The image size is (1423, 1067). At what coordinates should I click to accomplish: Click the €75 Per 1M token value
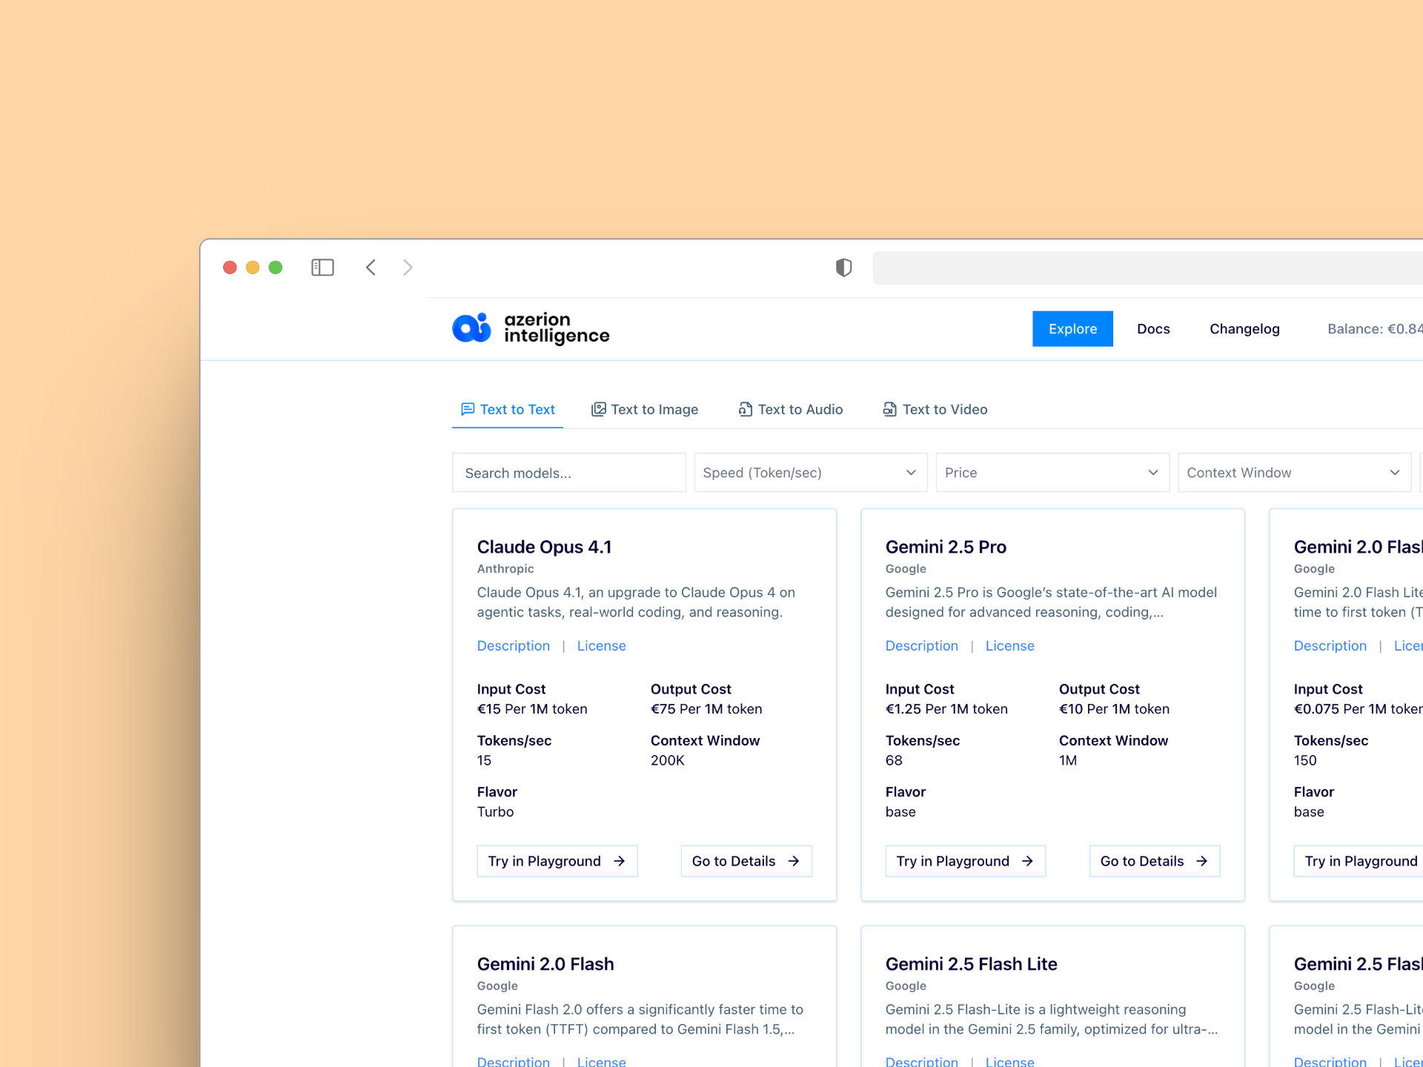706,709
